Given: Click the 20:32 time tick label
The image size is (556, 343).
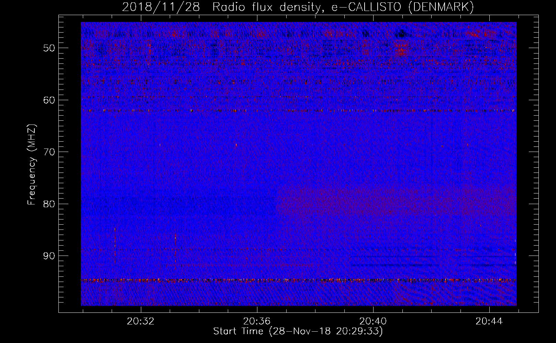Looking at the screenshot, I should (x=141, y=321).
